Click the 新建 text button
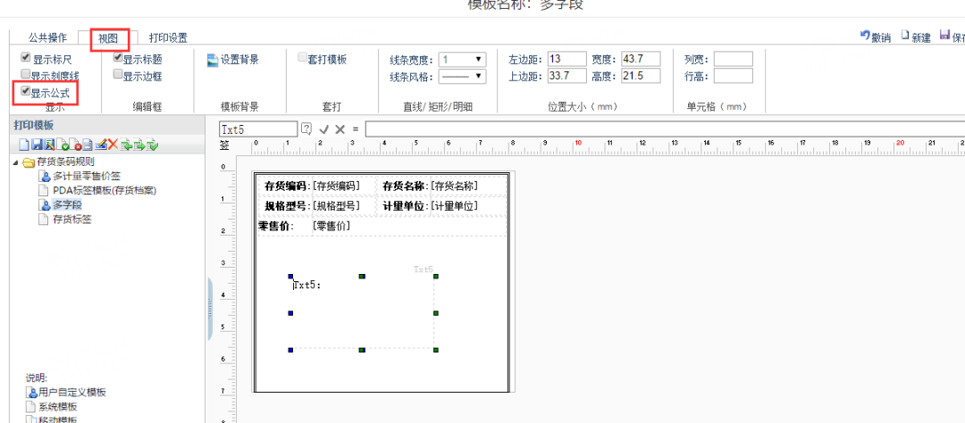Viewport: 965px width, 423px height. (921, 37)
